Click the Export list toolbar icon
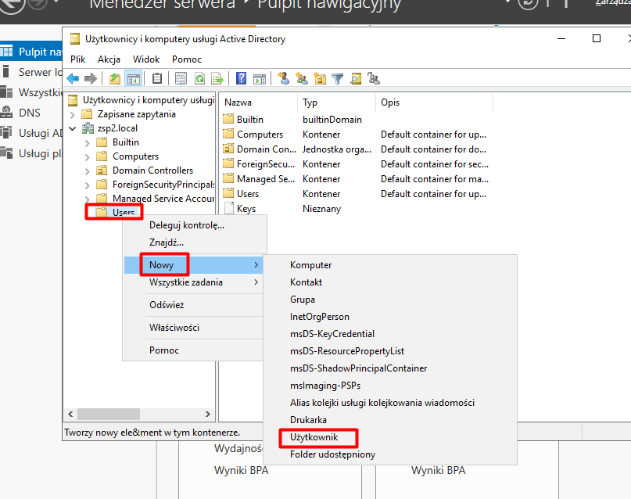The width and height of the screenshot is (631, 499). pyautogui.click(x=217, y=78)
